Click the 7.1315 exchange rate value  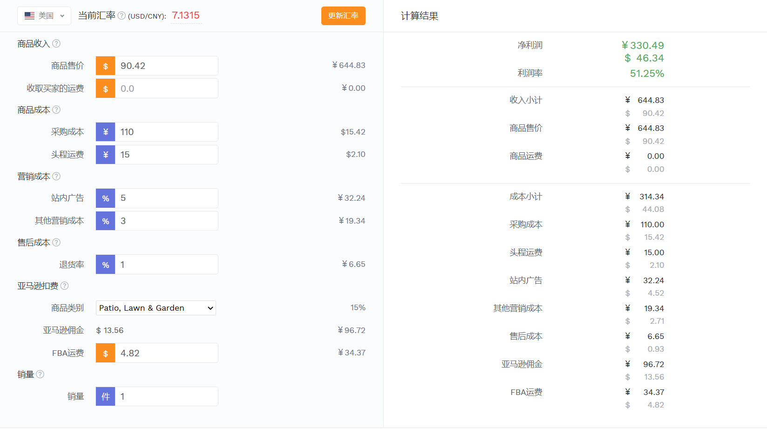[186, 16]
